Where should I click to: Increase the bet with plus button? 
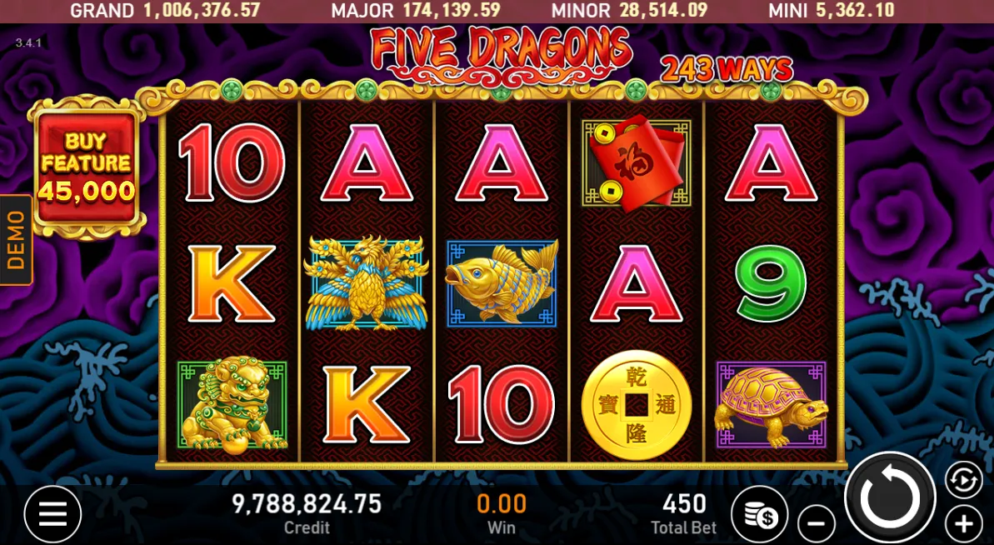(964, 524)
